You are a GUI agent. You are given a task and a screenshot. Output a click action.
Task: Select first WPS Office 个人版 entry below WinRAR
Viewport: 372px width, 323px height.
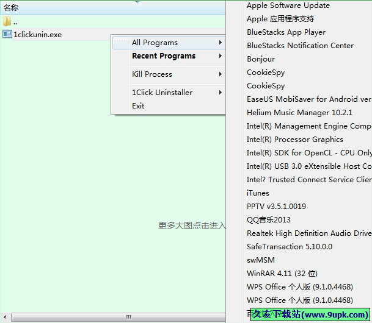(300, 287)
